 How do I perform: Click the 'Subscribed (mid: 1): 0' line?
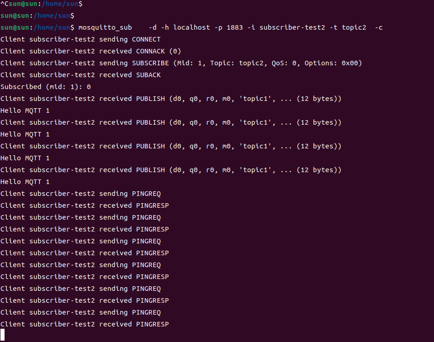[46, 87]
